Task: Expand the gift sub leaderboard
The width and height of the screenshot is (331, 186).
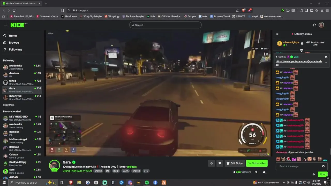Action: (x=302, y=51)
